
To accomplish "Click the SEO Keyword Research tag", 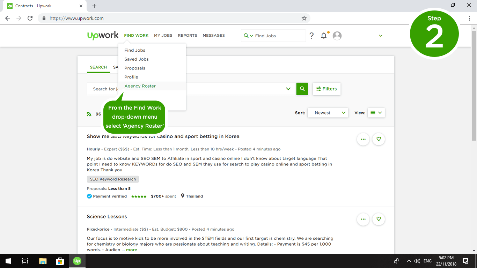I will [x=112, y=179].
